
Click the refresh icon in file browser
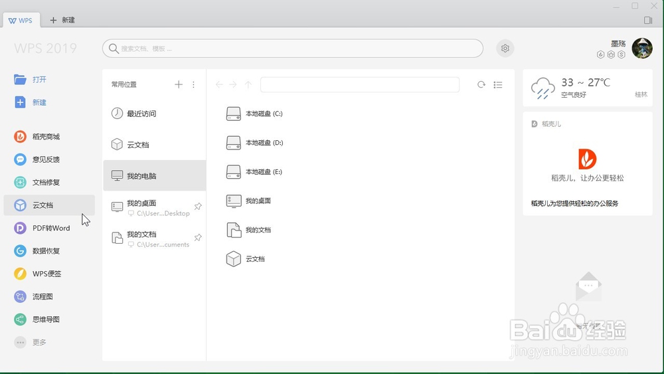pyautogui.click(x=481, y=85)
